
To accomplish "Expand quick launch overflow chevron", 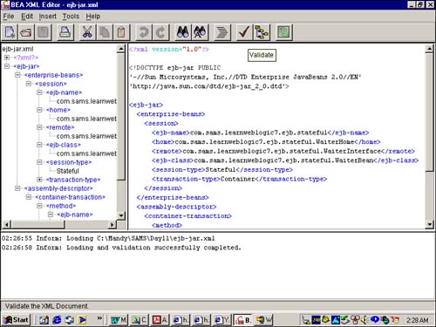I will (x=99, y=318).
